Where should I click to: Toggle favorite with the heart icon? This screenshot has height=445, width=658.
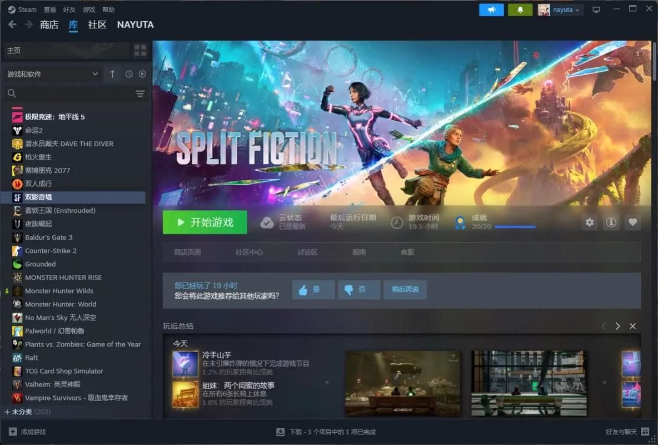click(x=633, y=222)
